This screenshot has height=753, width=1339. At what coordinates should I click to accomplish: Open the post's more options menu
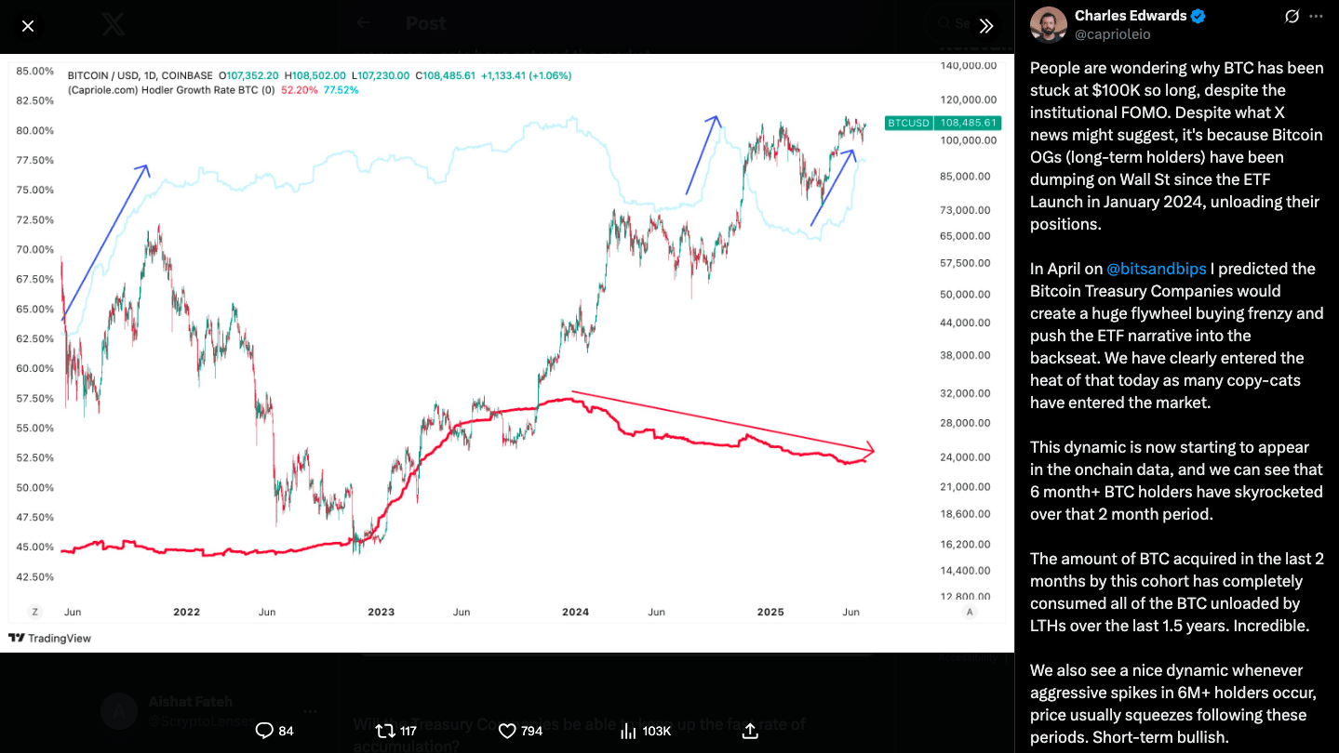click(1316, 17)
